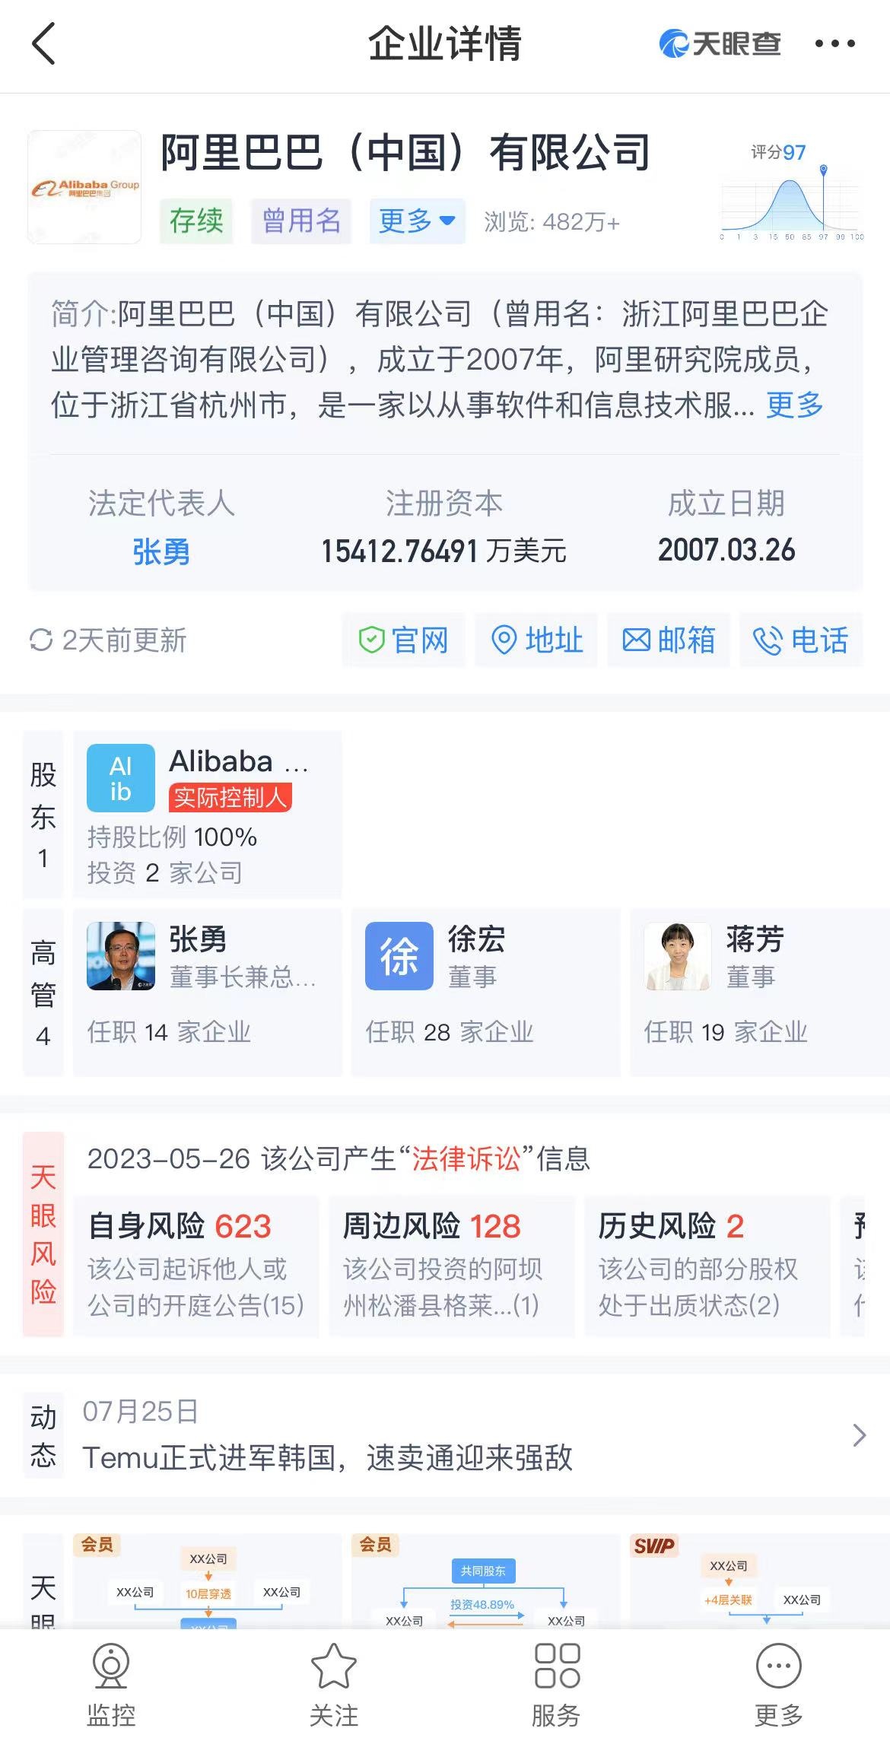Expand the company intro with 更多 link
The image size is (890, 1741).
795,405
